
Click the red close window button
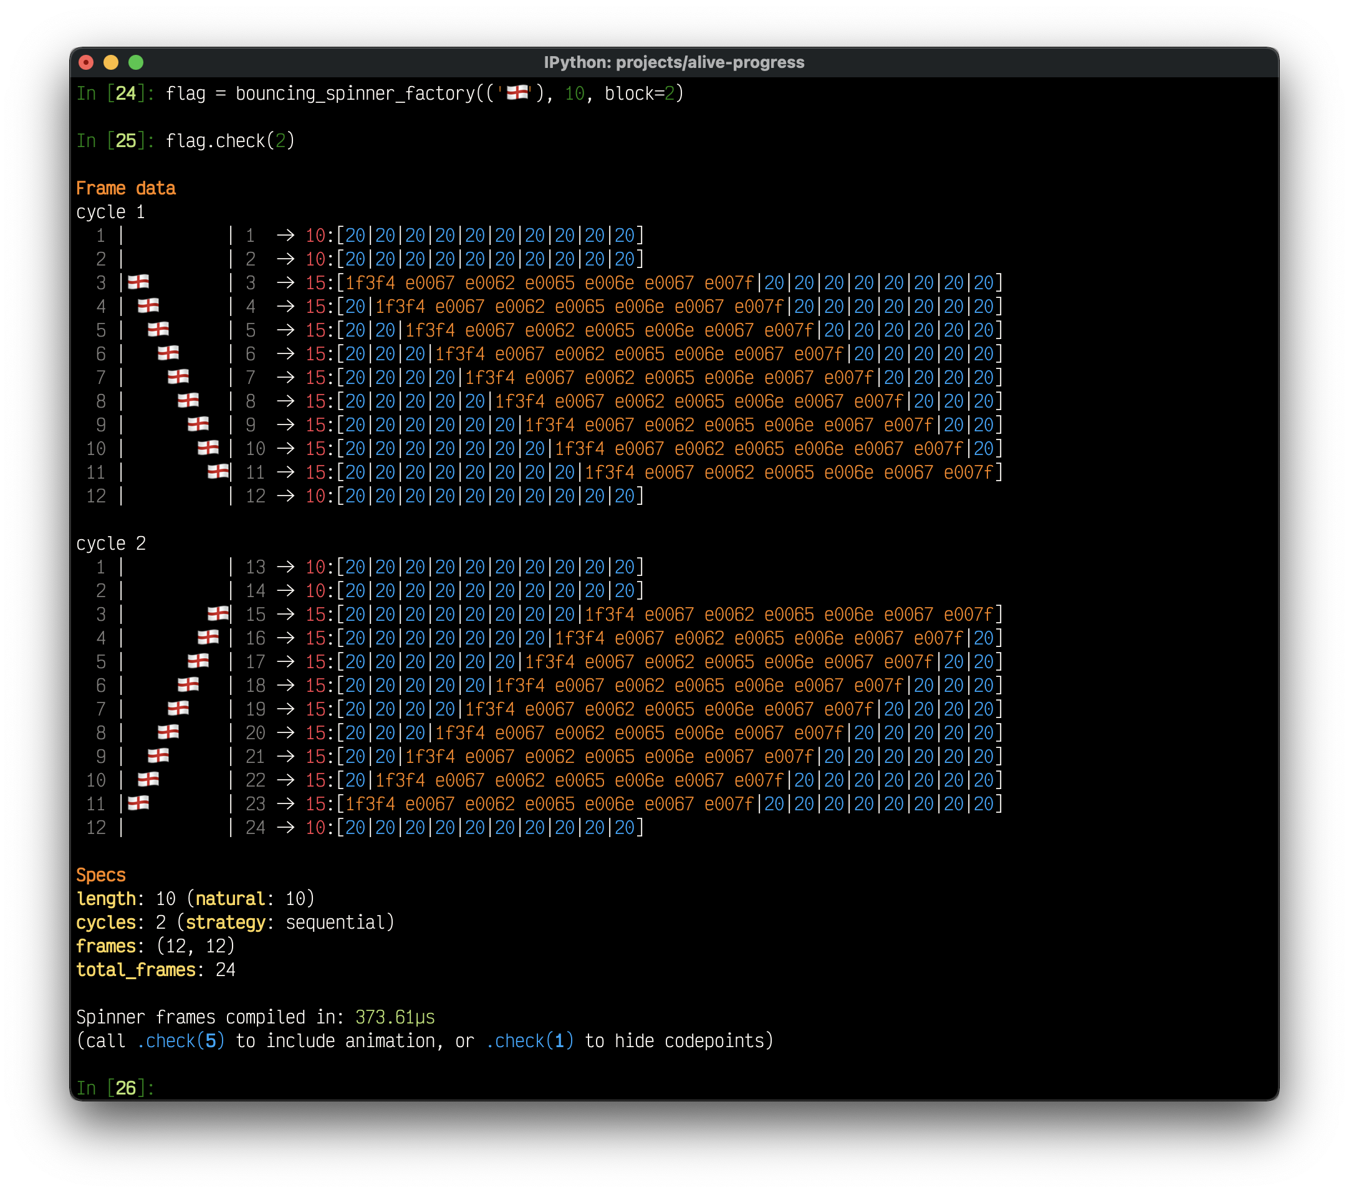[86, 62]
